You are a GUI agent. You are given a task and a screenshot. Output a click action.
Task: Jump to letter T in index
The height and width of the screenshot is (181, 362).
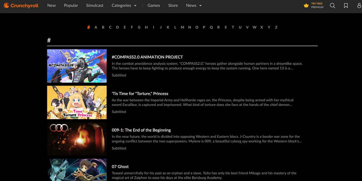click(233, 27)
